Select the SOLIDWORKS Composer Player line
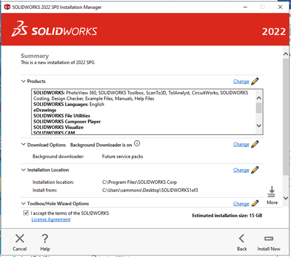 pos(67,121)
